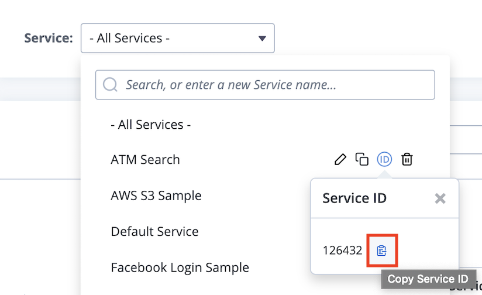Screen dimensions: 482x295
Task: Edit ATM Search service with pencil icon
Action: click(x=340, y=159)
